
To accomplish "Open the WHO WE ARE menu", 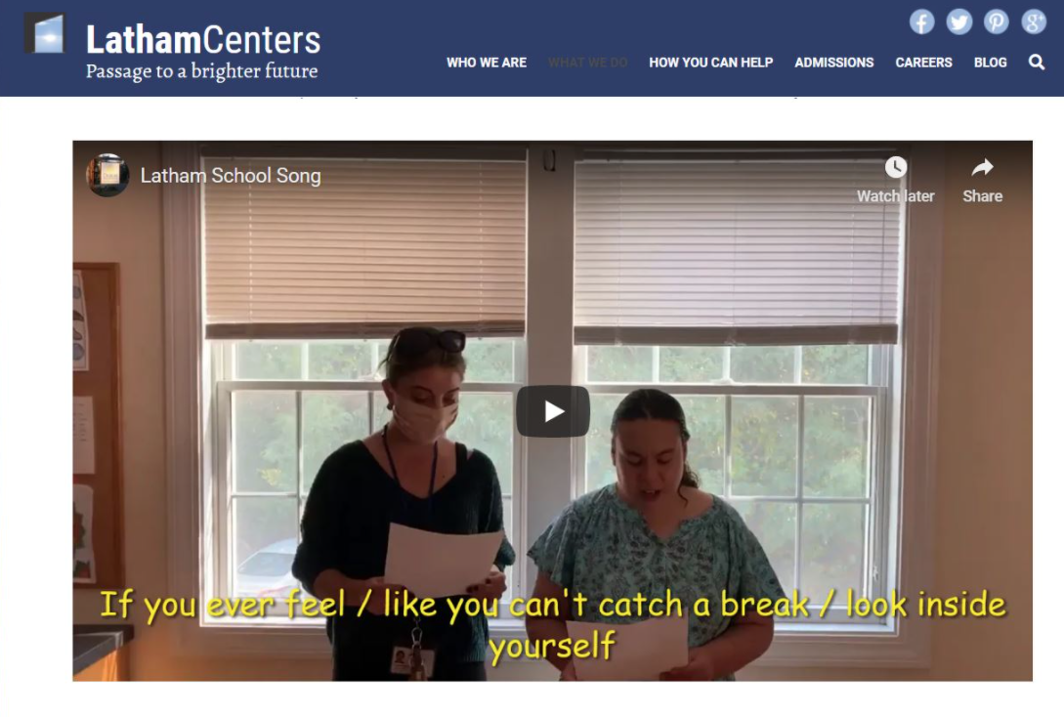I will [487, 63].
